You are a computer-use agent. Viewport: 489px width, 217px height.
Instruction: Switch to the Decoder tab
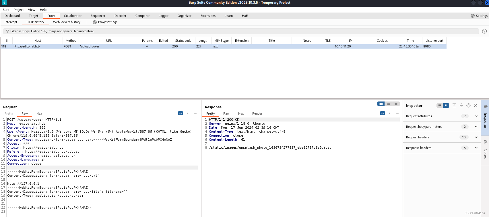[120, 16]
